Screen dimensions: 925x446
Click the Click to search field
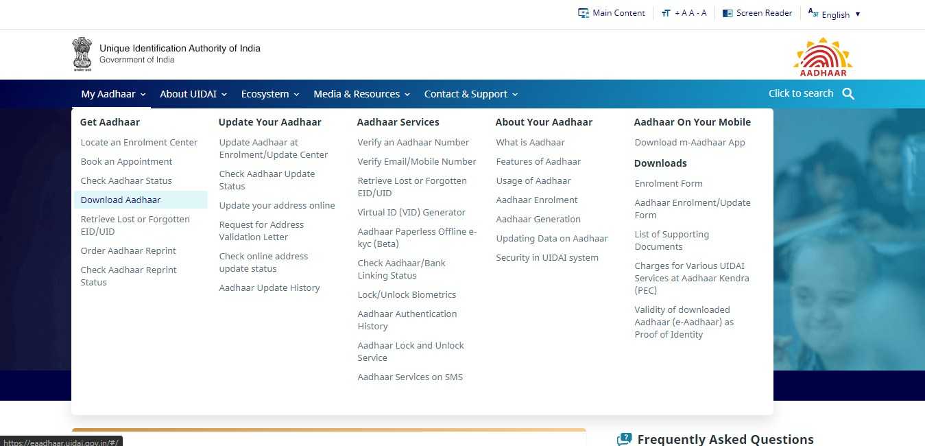(801, 93)
